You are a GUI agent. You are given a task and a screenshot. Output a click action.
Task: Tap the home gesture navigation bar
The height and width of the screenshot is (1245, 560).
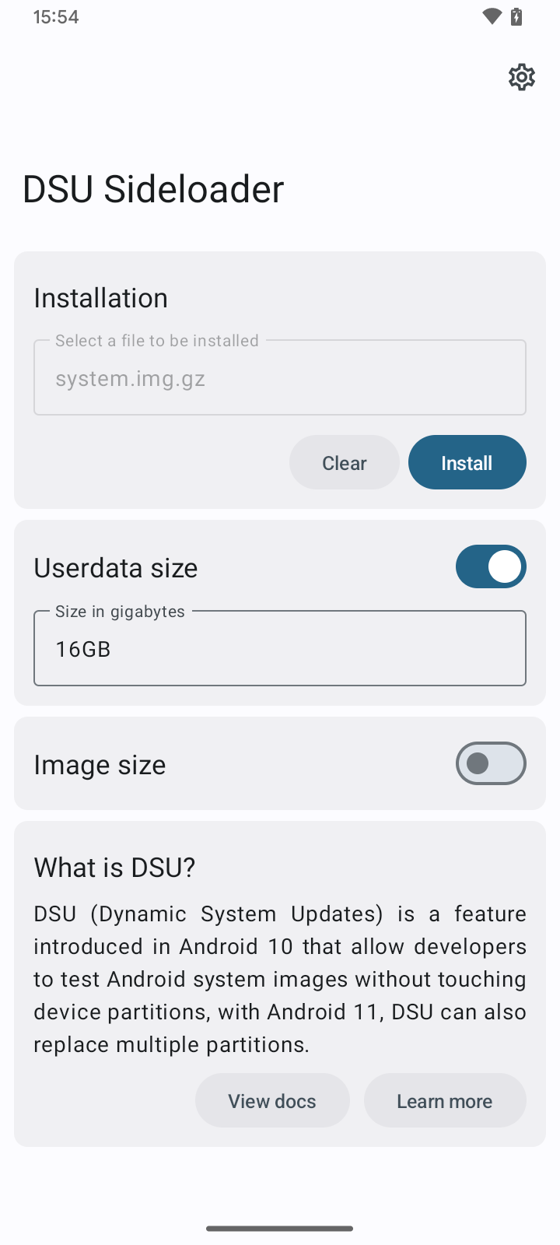click(280, 1229)
